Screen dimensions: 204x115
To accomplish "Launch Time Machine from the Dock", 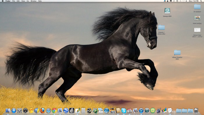I will [147, 111].
